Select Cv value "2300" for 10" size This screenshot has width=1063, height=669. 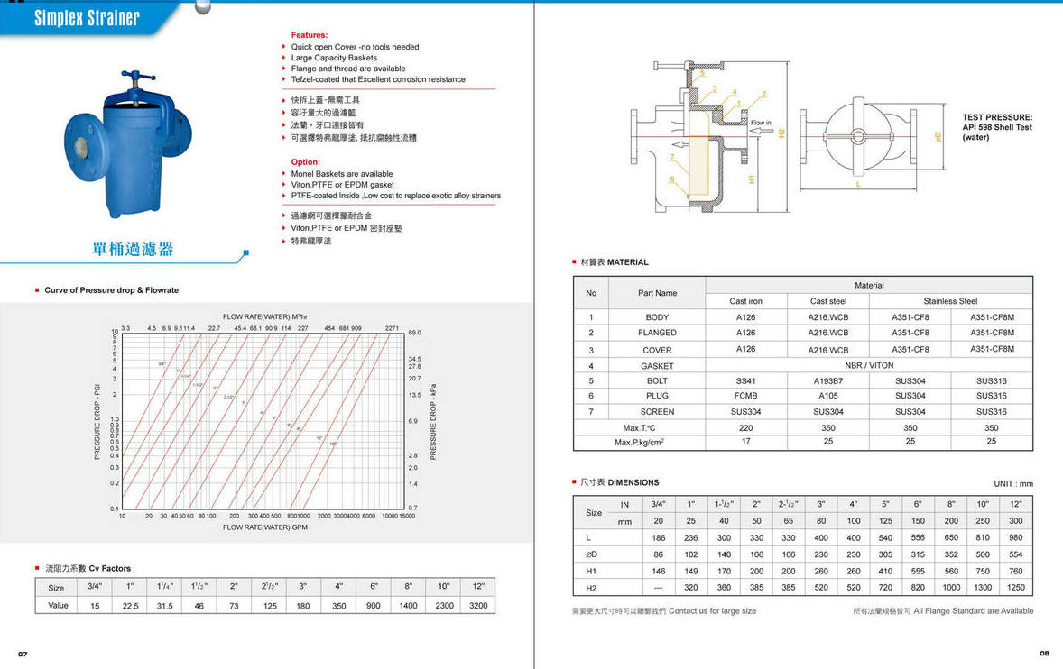445,606
